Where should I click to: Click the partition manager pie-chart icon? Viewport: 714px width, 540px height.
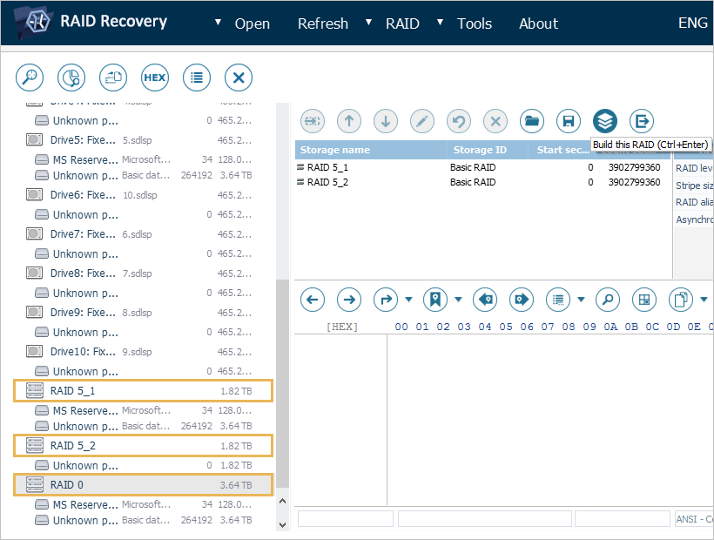(x=71, y=78)
